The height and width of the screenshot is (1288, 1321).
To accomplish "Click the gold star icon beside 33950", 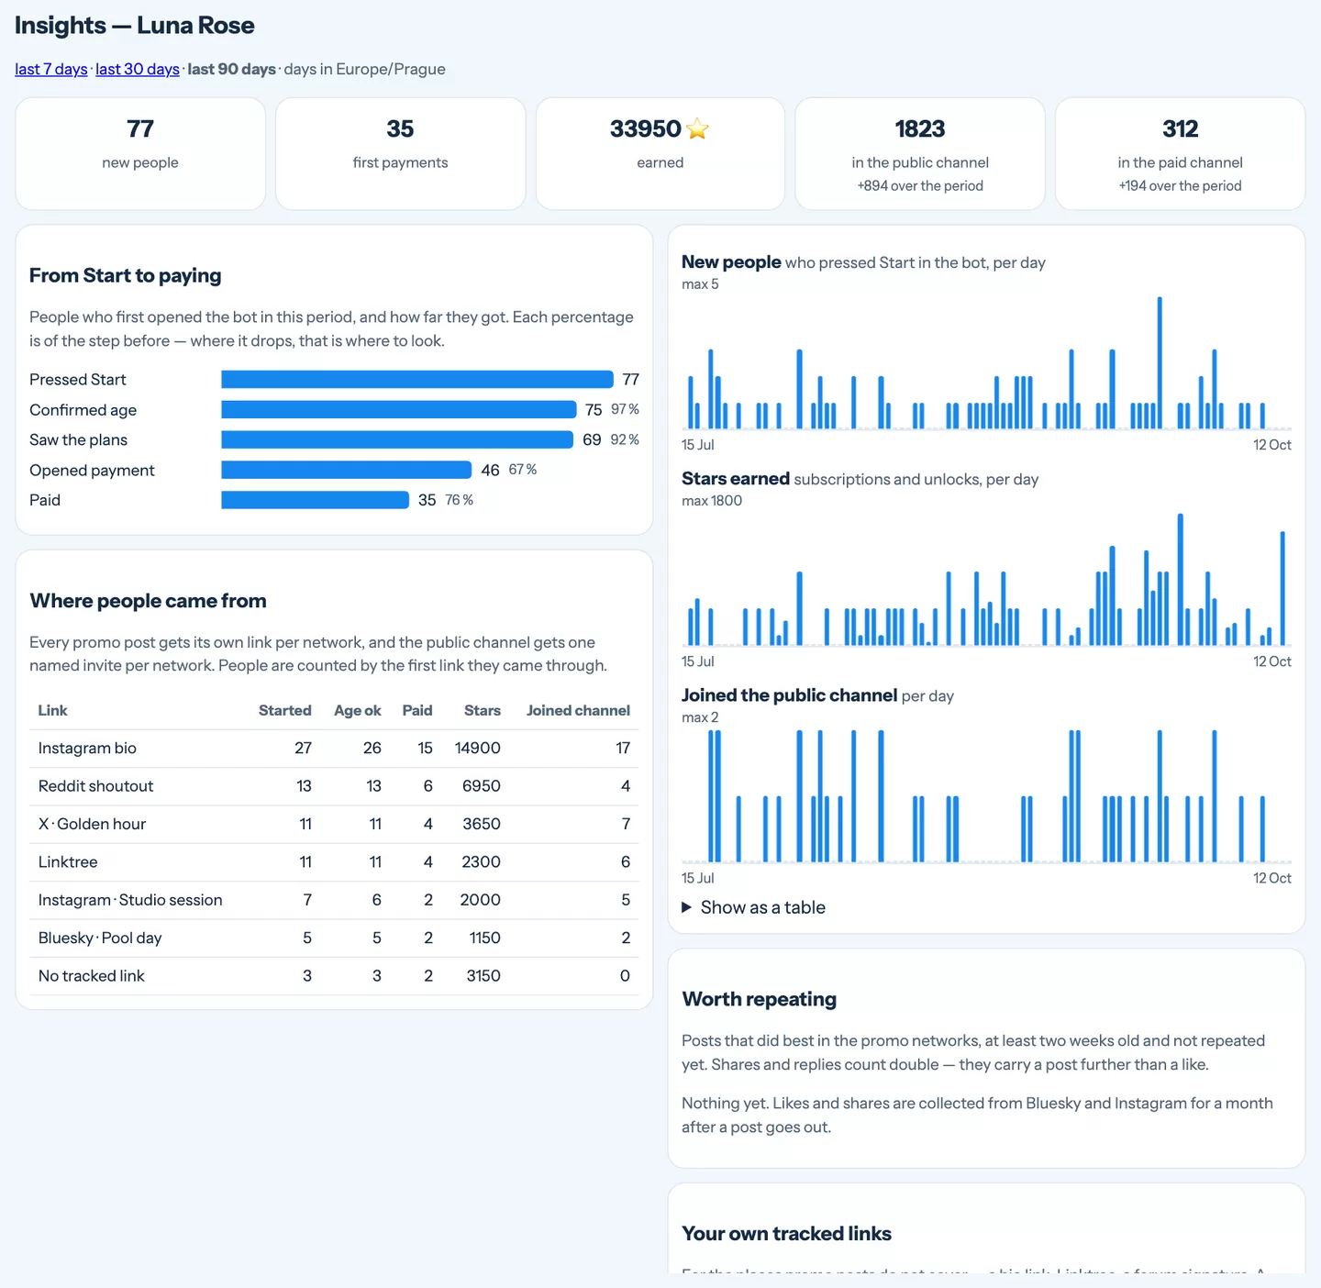I will coord(697,129).
